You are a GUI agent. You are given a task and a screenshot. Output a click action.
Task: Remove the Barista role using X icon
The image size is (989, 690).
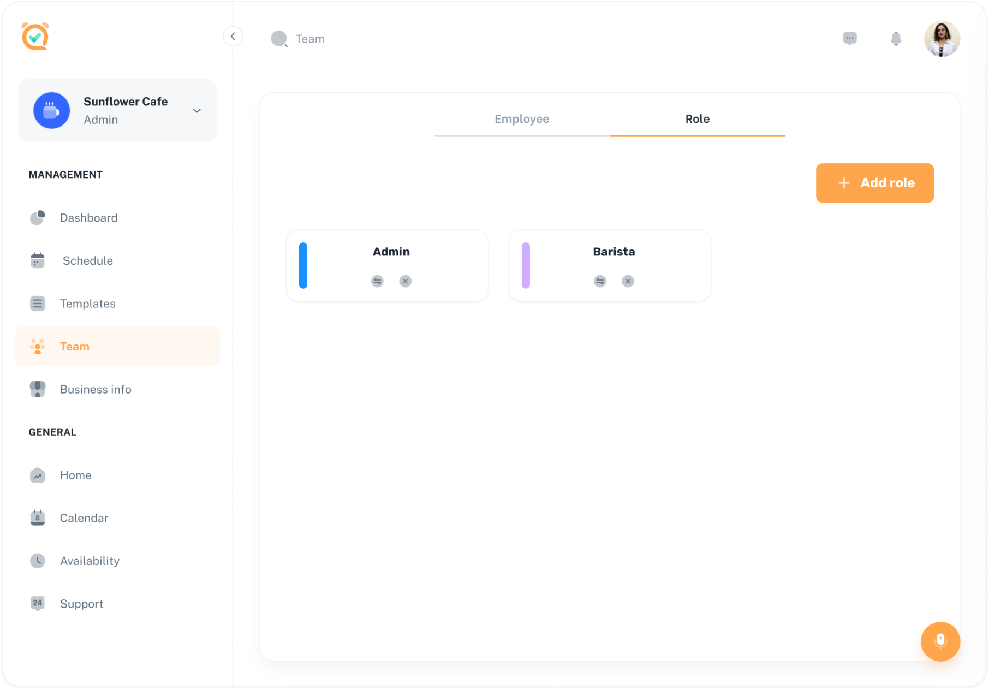click(x=628, y=281)
